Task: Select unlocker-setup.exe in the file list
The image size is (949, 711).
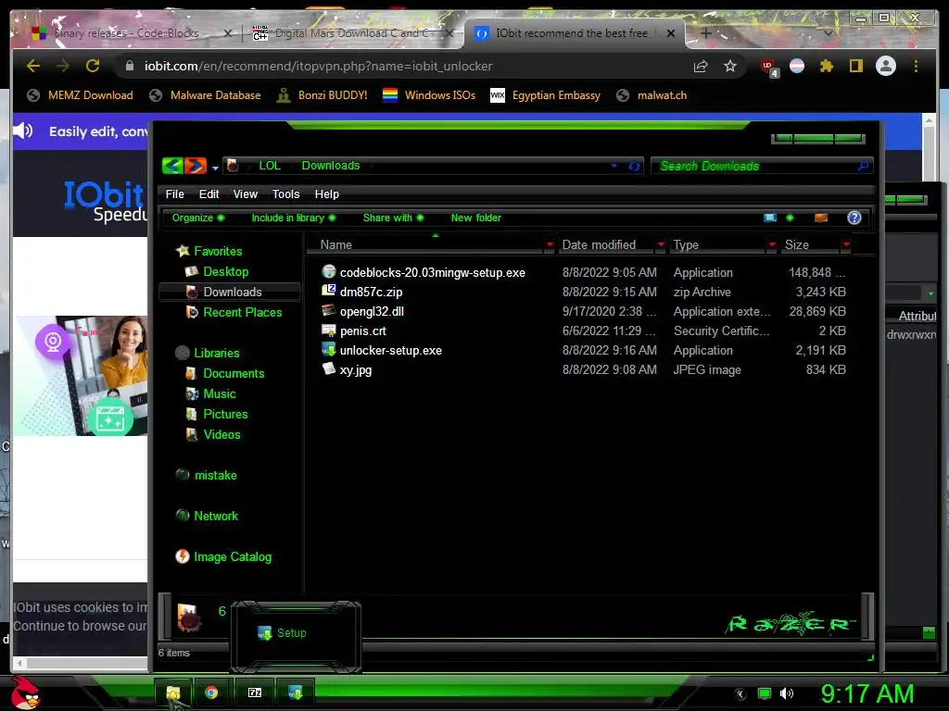Action: coord(390,351)
